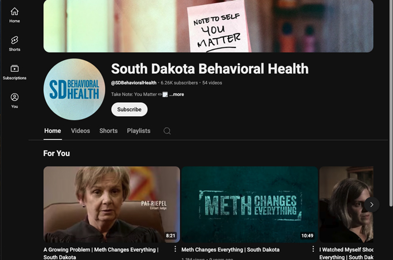This screenshot has height=260, width=393.
Task: Open the Playlists tab
Action: pyautogui.click(x=139, y=131)
